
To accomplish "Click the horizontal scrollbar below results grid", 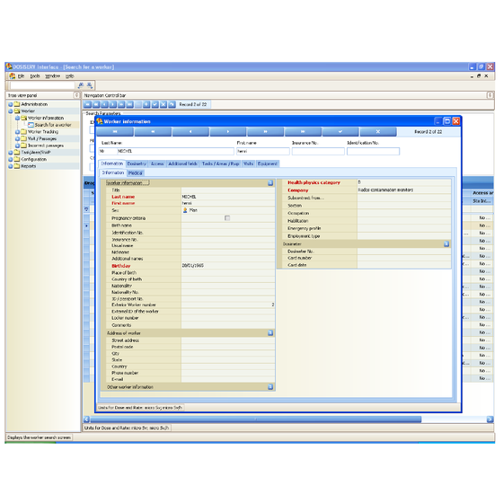I will [x=255, y=419].
